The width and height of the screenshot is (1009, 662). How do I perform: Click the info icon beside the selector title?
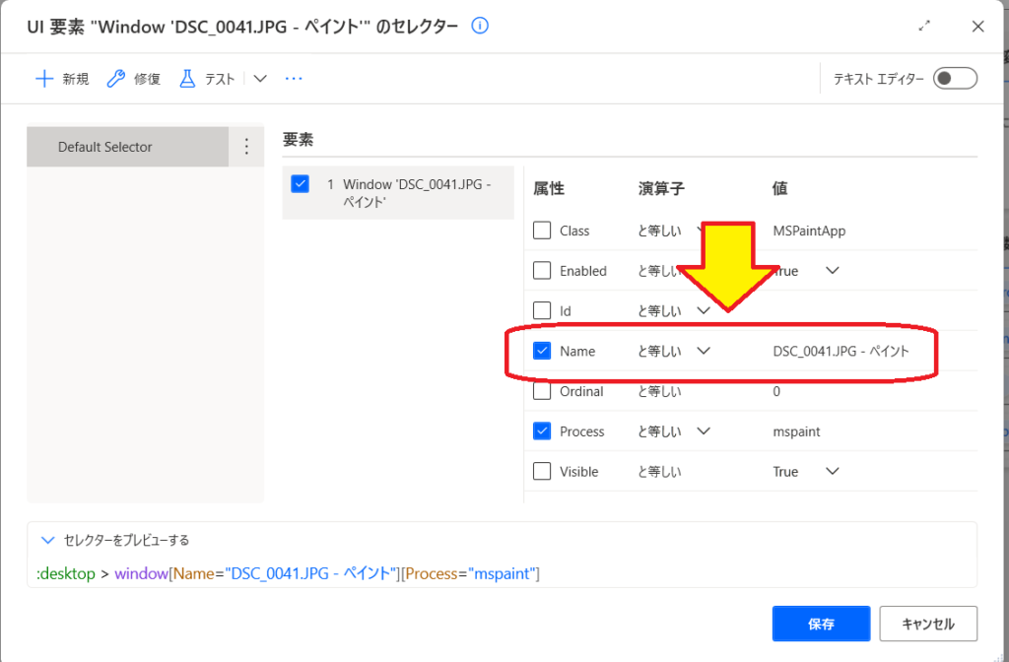click(480, 27)
